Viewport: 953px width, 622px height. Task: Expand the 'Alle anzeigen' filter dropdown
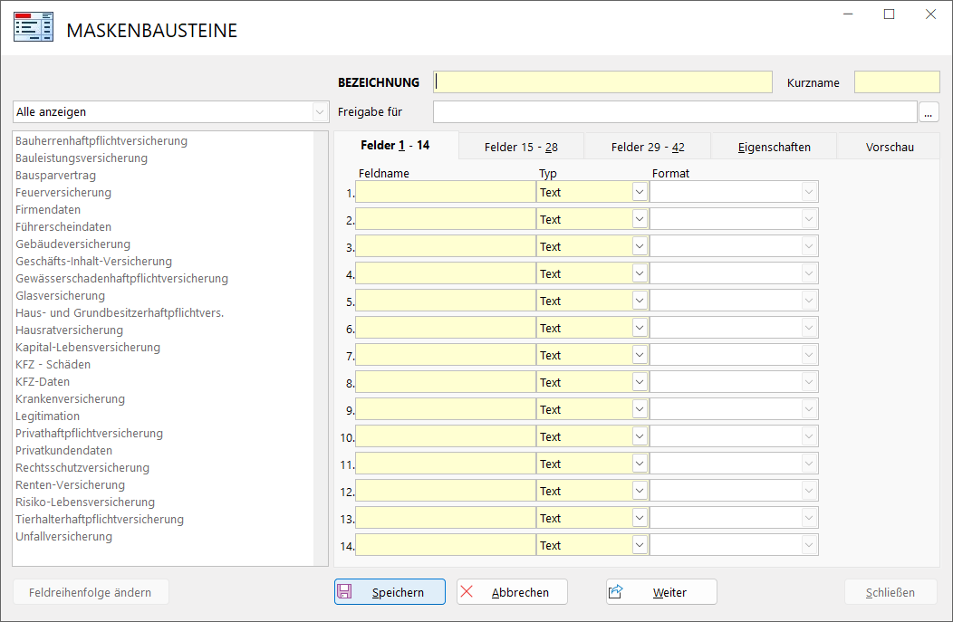point(319,112)
